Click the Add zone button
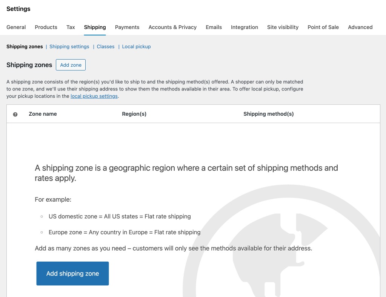The height and width of the screenshot is (297, 386). point(71,64)
